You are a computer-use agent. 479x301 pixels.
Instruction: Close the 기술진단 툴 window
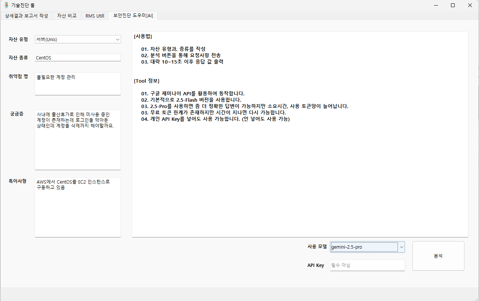470,5
